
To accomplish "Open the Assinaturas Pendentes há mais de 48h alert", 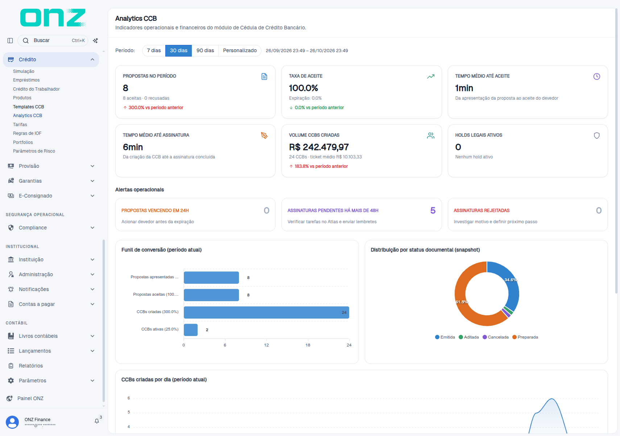I will tap(361, 215).
